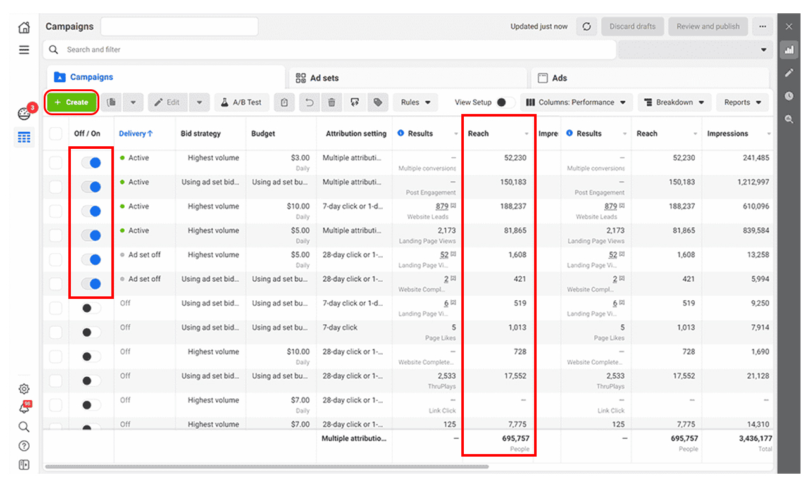Switch to the Ads tab
The image size is (810, 487).
pos(650,78)
